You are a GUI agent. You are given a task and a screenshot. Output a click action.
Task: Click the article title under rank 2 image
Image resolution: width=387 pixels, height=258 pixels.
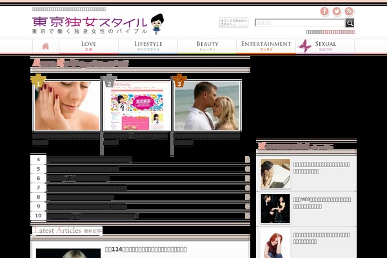point(135,139)
